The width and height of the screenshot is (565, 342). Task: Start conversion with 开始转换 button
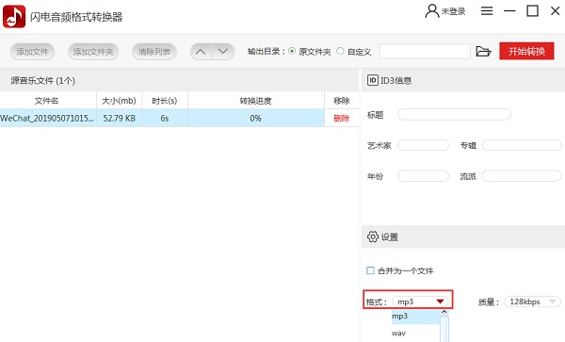coord(526,51)
